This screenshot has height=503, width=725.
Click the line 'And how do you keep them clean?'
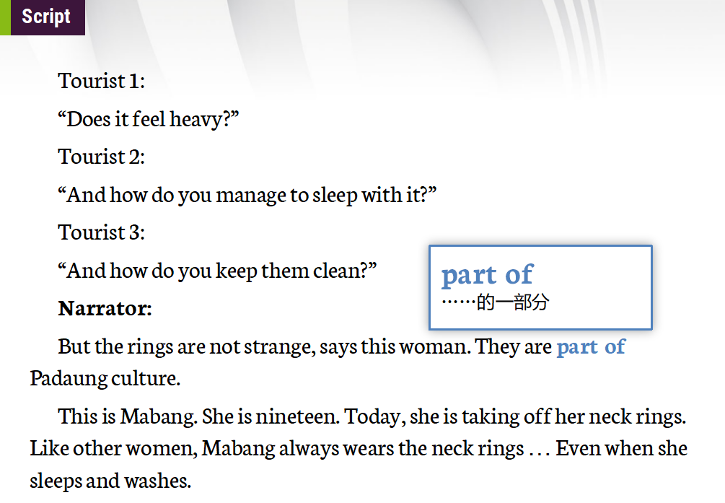click(217, 271)
